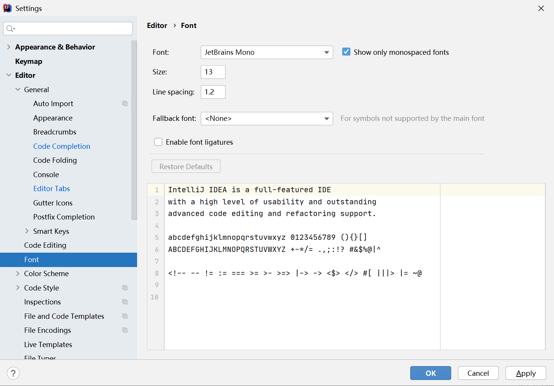Image resolution: width=554 pixels, height=386 pixels.
Task: Open Postfix Completion settings
Action: 64,217
